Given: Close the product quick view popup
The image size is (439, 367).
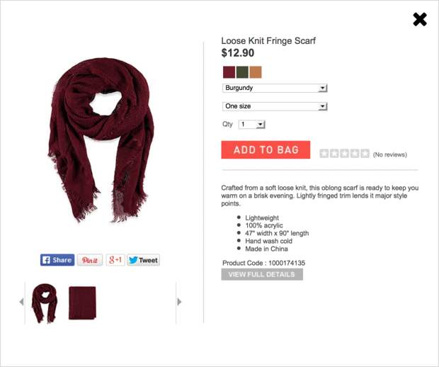Looking at the screenshot, I should click(x=420, y=20).
